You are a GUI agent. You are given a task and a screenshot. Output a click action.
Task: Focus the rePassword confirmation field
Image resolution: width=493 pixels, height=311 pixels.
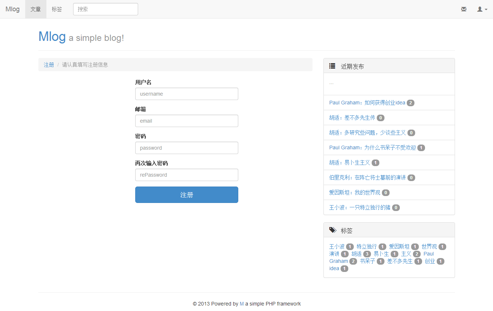tap(186, 175)
